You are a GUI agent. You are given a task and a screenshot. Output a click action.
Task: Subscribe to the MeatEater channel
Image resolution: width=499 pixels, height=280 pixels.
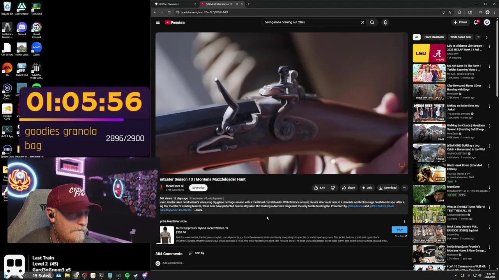(x=198, y=188)
